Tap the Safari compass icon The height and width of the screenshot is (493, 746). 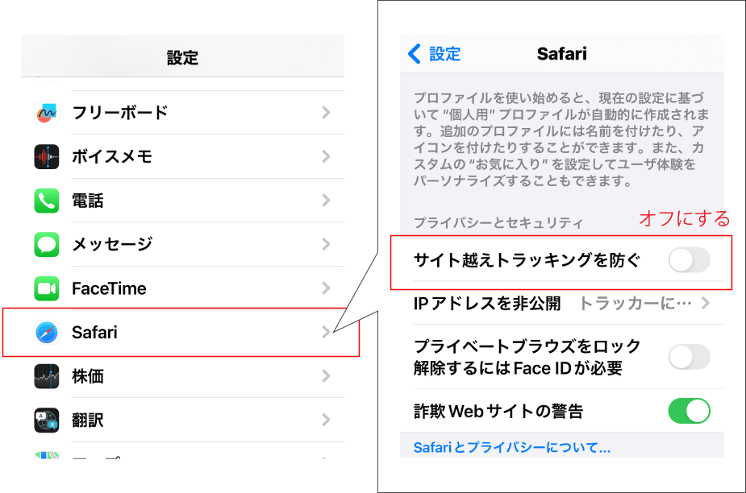point(47,333)
